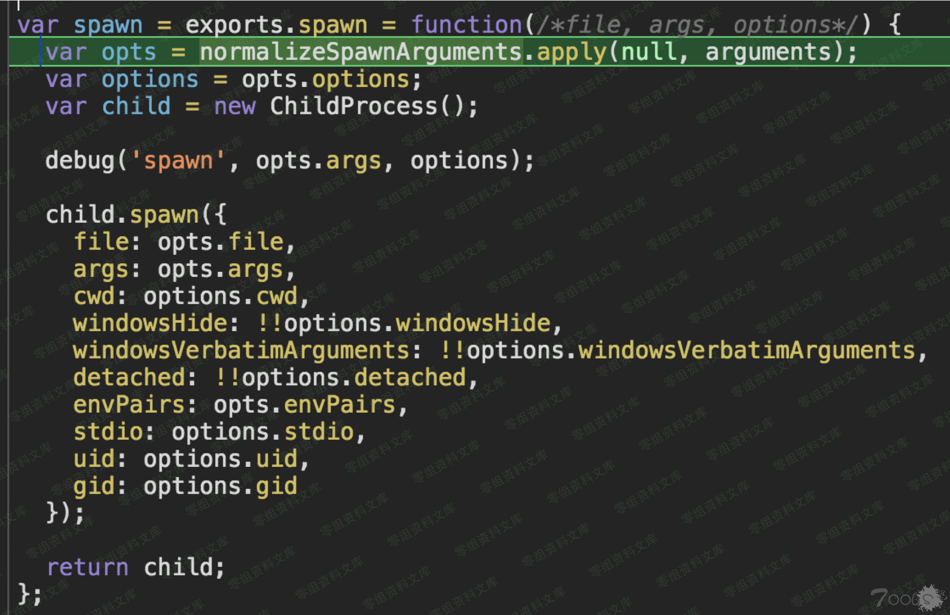
Task: Click the windowsHide property key
Action: pos(150,323)
